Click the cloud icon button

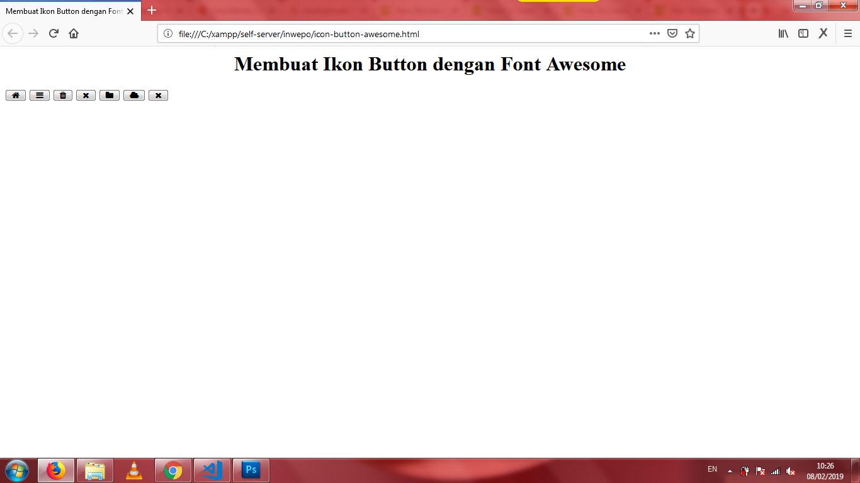(x=133, y=95)
